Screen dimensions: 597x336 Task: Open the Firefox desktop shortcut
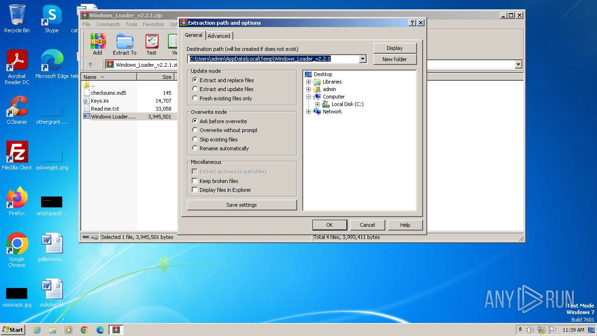click(x=17, y=202)
